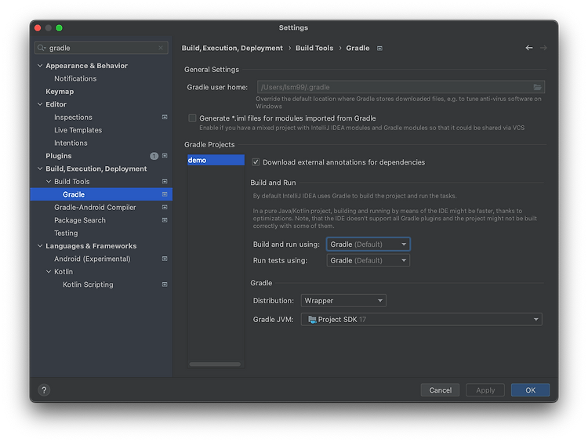Open the Build and run using dropdown
The height and width of the screenshot is (442, 588).
tap(368, 245)
